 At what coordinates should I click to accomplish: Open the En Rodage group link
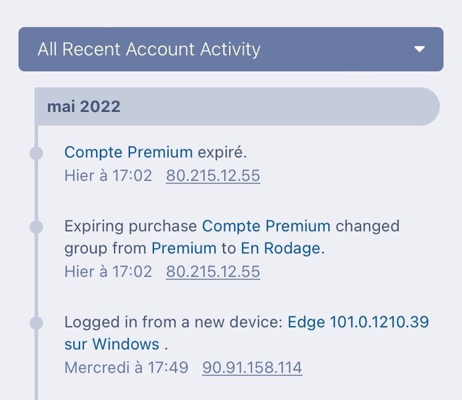pos(281,249)
